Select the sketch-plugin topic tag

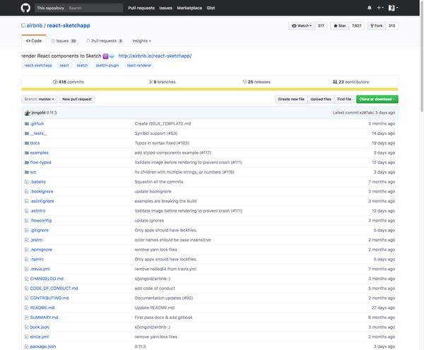[x=107, y=66]
